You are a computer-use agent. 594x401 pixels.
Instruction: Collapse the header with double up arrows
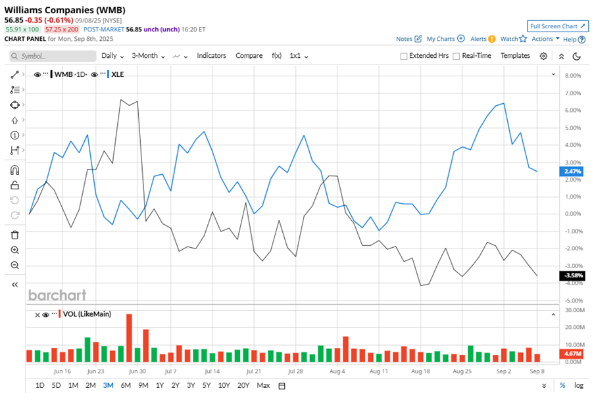[561, 56]
